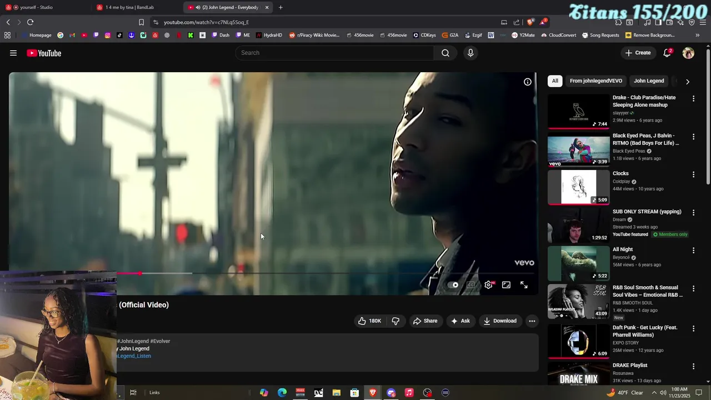711x400 pixels.
Task: Select the John Legend filter chip
Action: (x=649, y=81)
